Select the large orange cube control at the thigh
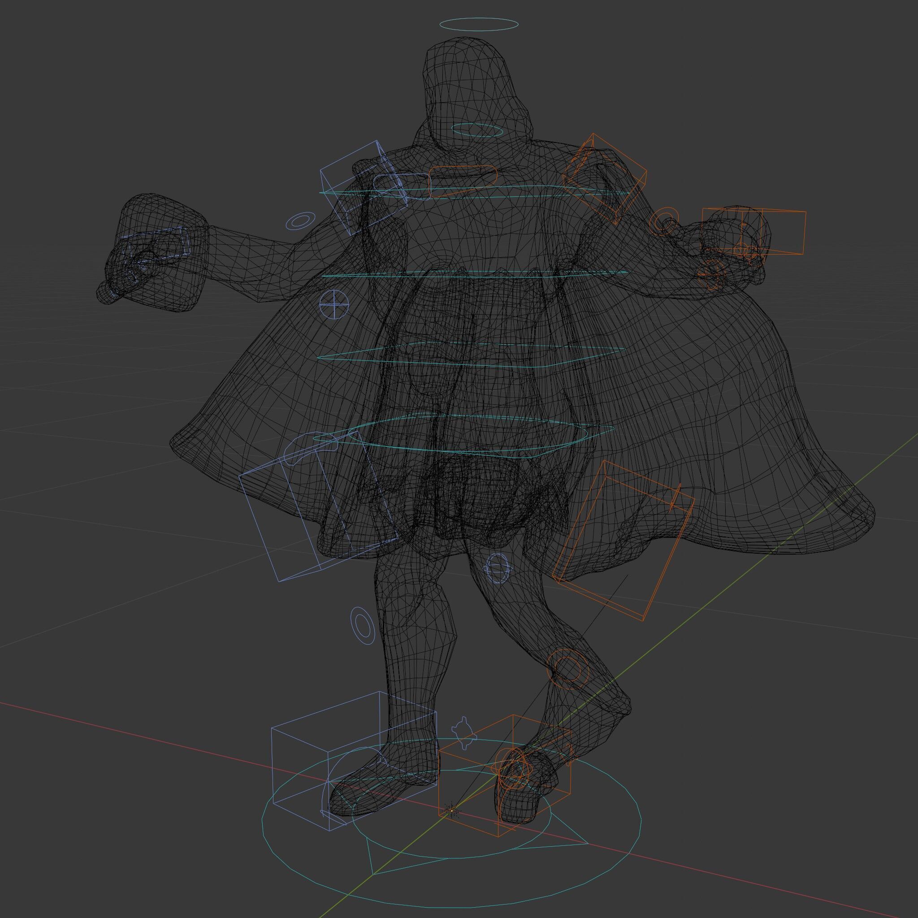The height and width of the screenshot is (918, 918). [x=624, y=540]
